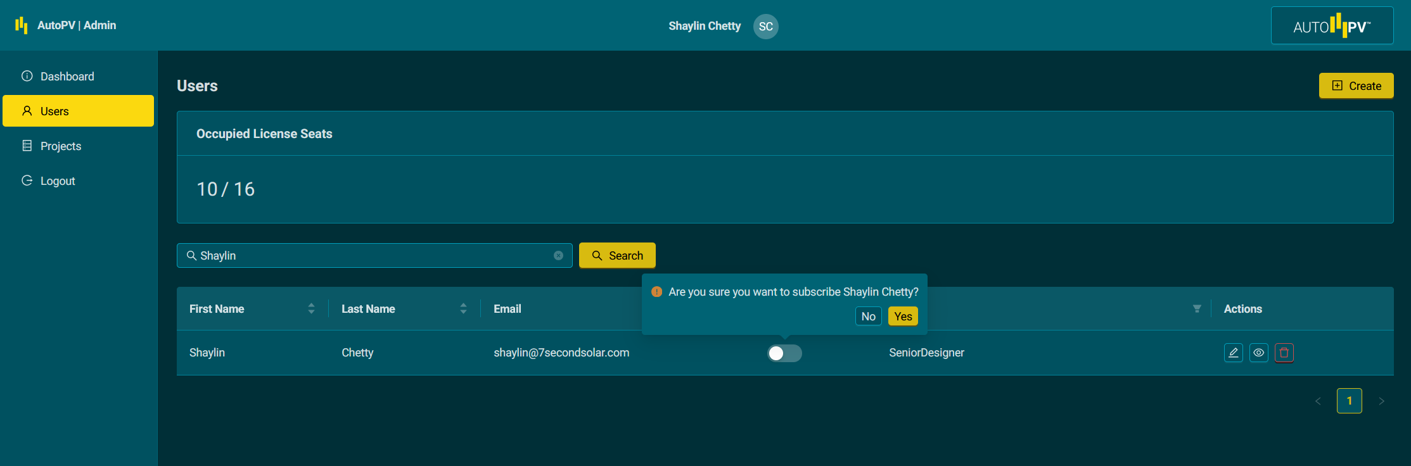
Task: Click the red trash delete icon
Action: pos(1284,353)
